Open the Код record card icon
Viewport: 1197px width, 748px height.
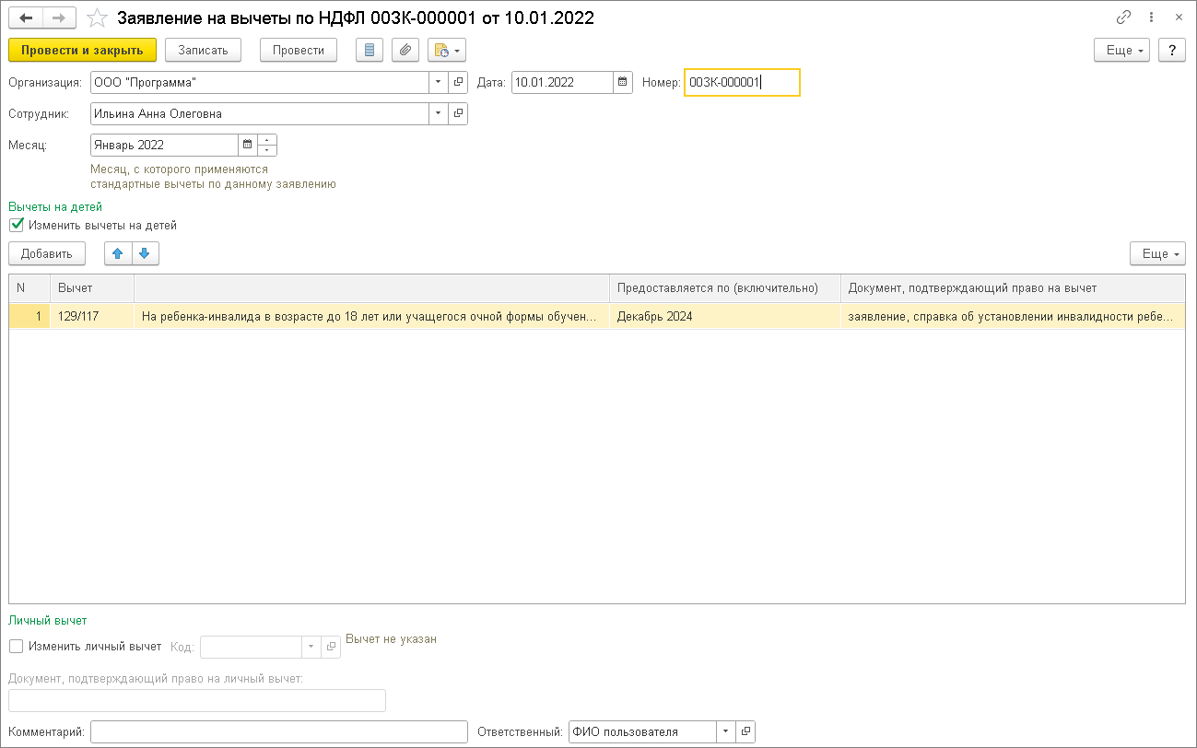coord(331,647)
